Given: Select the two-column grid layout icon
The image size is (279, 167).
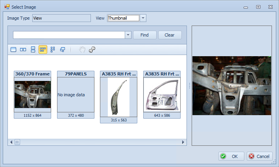Looking at the screenshot, I should 53,50.
